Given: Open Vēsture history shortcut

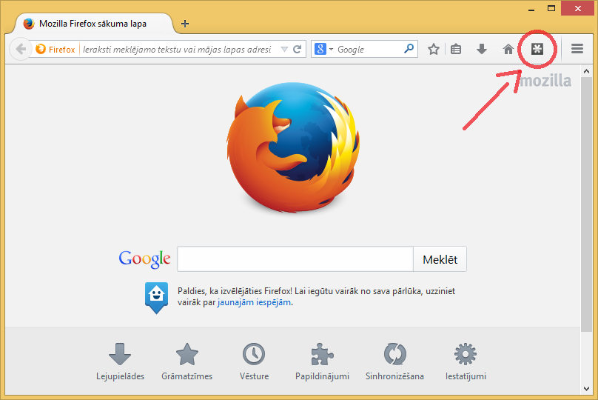Looking at the screenshot, I should 254,361.
